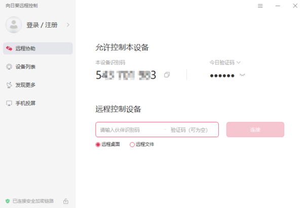Screen dimensions: 304x208
Task: Focus the partner identification code field
Action: pyautogui.click(x=130, y=130)
